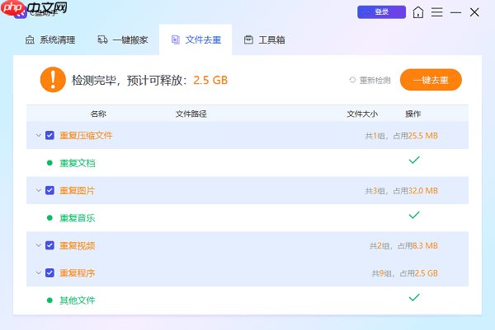This screenshot has width=495, height=330.
Task: Click the 共9组，占用2.5 GB summary
Action: (x=405, y=273)
